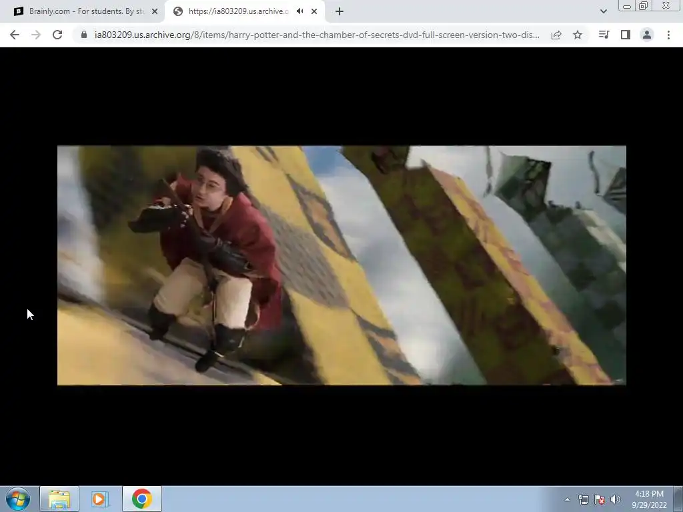Mute the archive.org tab via speaker icon
The width and height of the screenshot is (683, 512).
pyautogui.click(x=299, y=11)
